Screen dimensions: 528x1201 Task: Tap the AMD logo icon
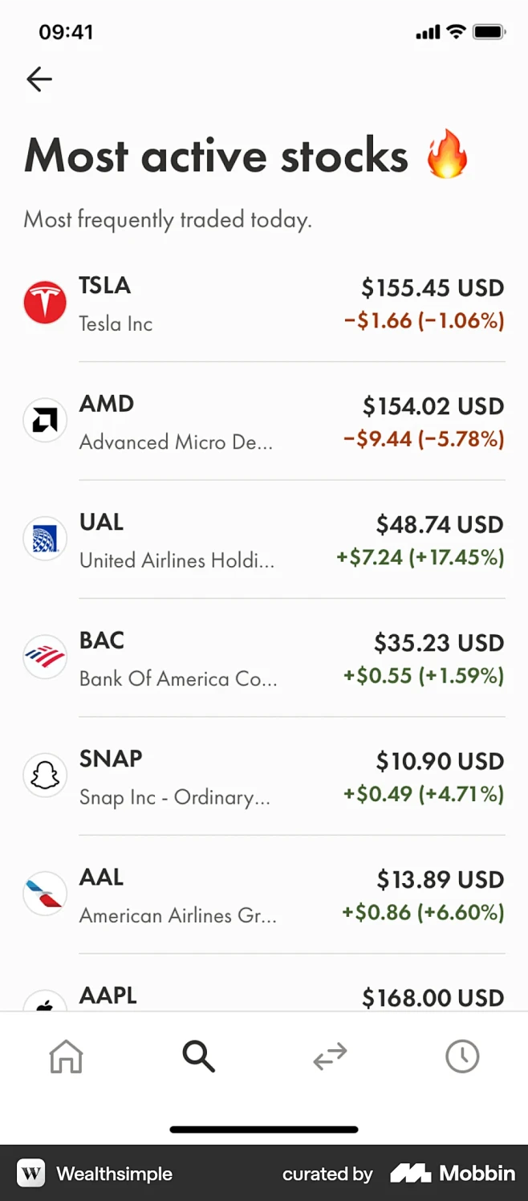coord(44,420)
